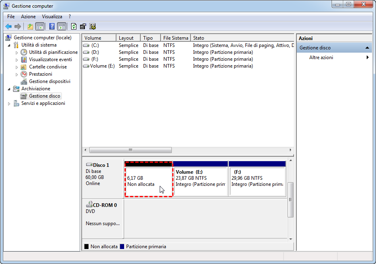Click the Up one level folder icon
Screen dimensions: 376x264
30,26
